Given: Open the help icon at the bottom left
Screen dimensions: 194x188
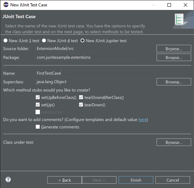Looking at the screenshot, I should click(8, 179).
